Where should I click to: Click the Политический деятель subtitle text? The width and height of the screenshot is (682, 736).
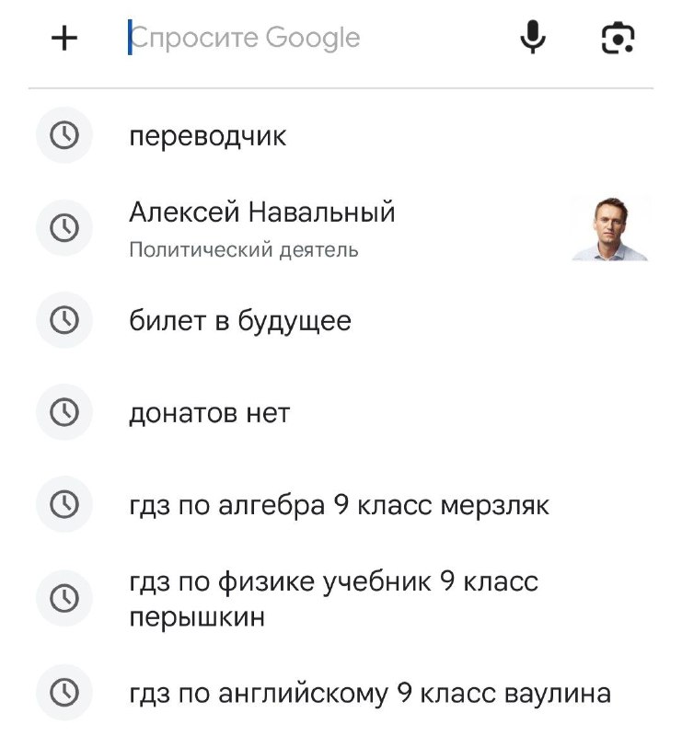244,249
